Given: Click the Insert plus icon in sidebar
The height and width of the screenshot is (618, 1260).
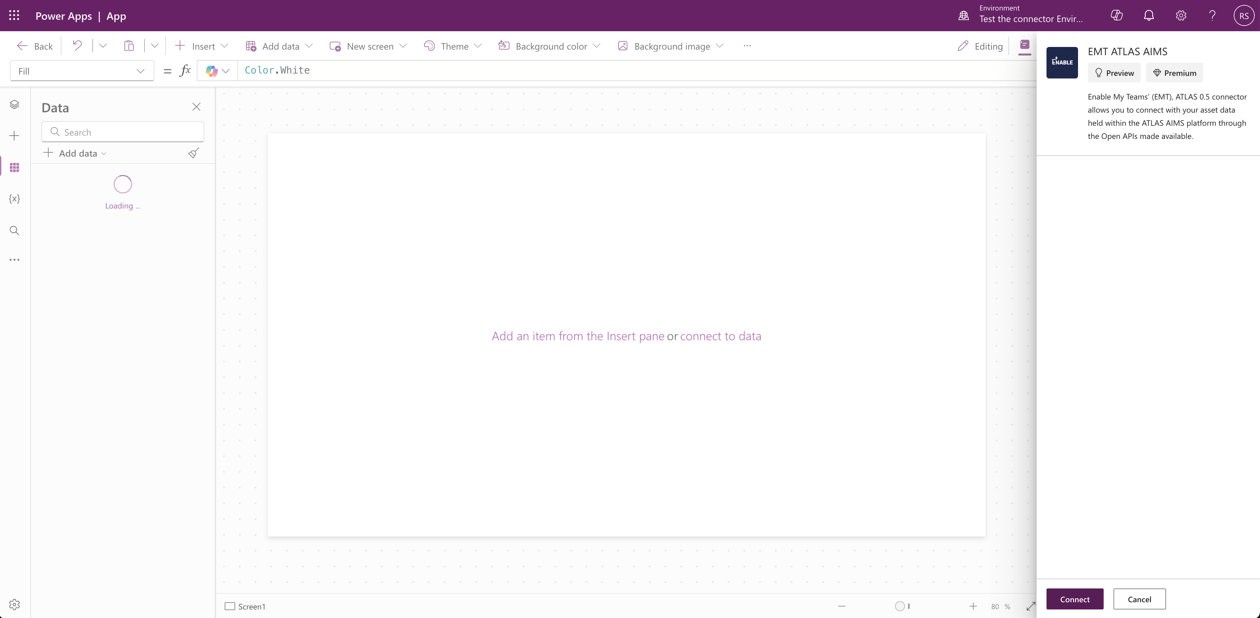Looking at the screenshot, I should coord(14,136).
